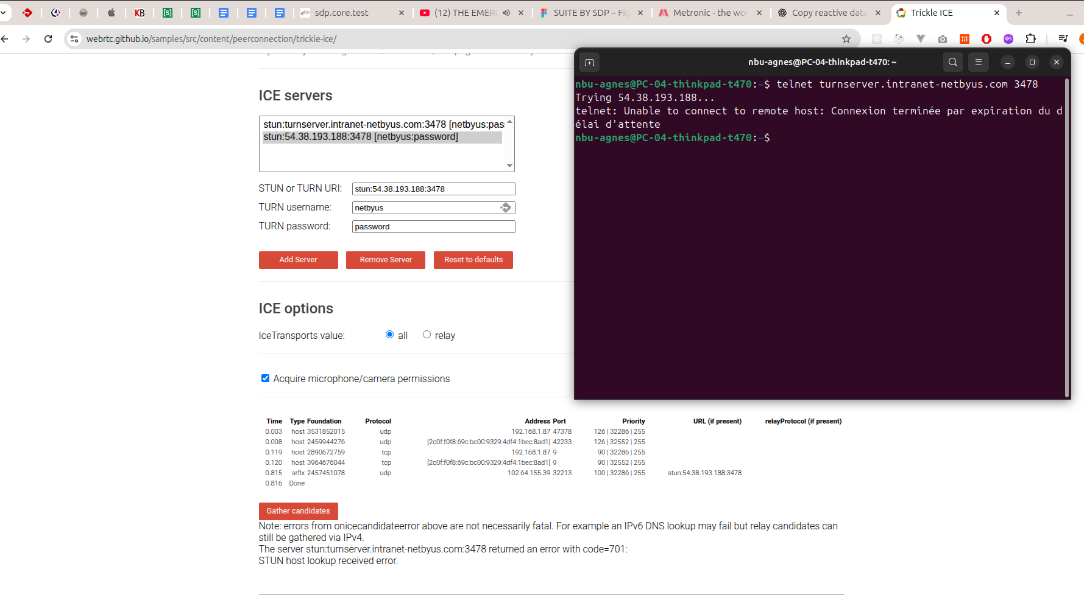
Task: Open the browser extensions puzzle icon
Action: (1030, 39)
